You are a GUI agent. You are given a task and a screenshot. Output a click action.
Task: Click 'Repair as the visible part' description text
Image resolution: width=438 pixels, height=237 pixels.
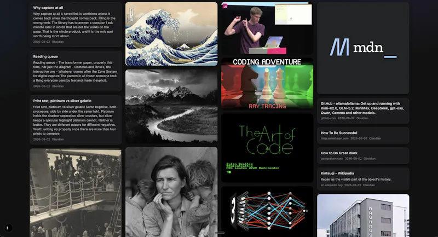click(356, 179)
